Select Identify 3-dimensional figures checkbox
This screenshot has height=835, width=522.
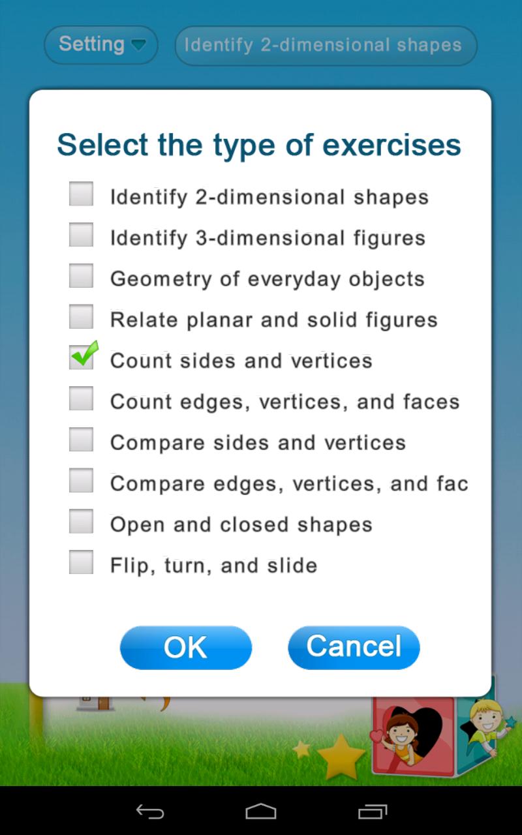pyautogui.click(x=82, y=235)
